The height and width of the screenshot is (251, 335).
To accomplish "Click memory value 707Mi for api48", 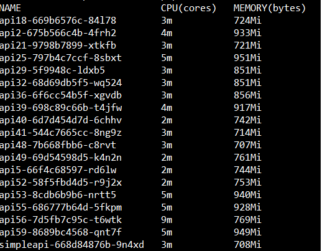I will pos(247,145).
